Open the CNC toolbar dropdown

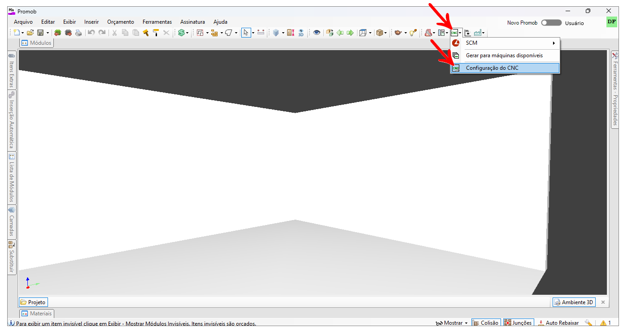pos(460,33)
